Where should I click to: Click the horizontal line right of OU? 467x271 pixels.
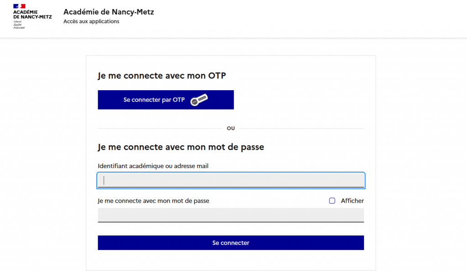pyautogui.click(x=301, y=128)
